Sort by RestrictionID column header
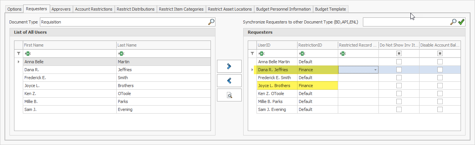Viewport: 475px width, 145px height. [x=317, y=45]
